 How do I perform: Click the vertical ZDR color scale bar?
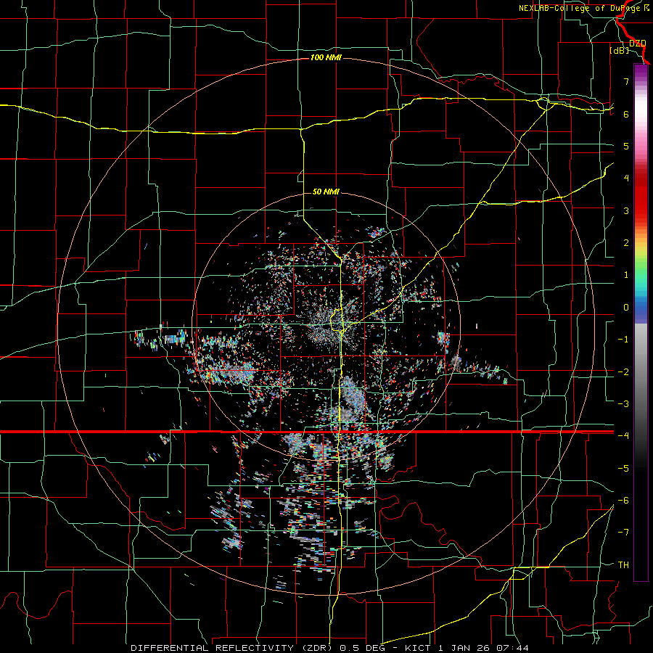pos(641,322)
